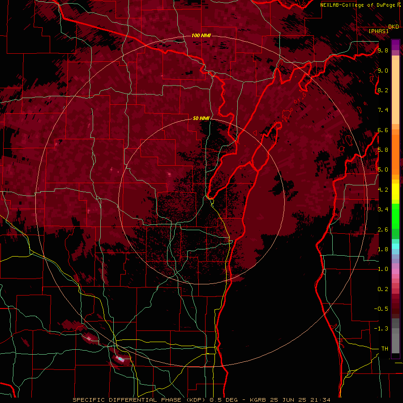The width and height of the screenshot is (403, 403).
Task: Click the cyan high-KDP echo cell near bottom left
Action: point(120,359)
